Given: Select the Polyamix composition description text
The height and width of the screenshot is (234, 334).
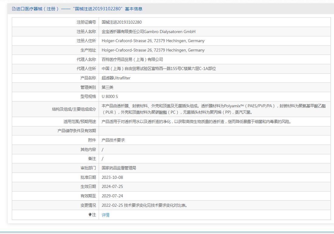Looking at the screenshot, I should click(214, 109).
